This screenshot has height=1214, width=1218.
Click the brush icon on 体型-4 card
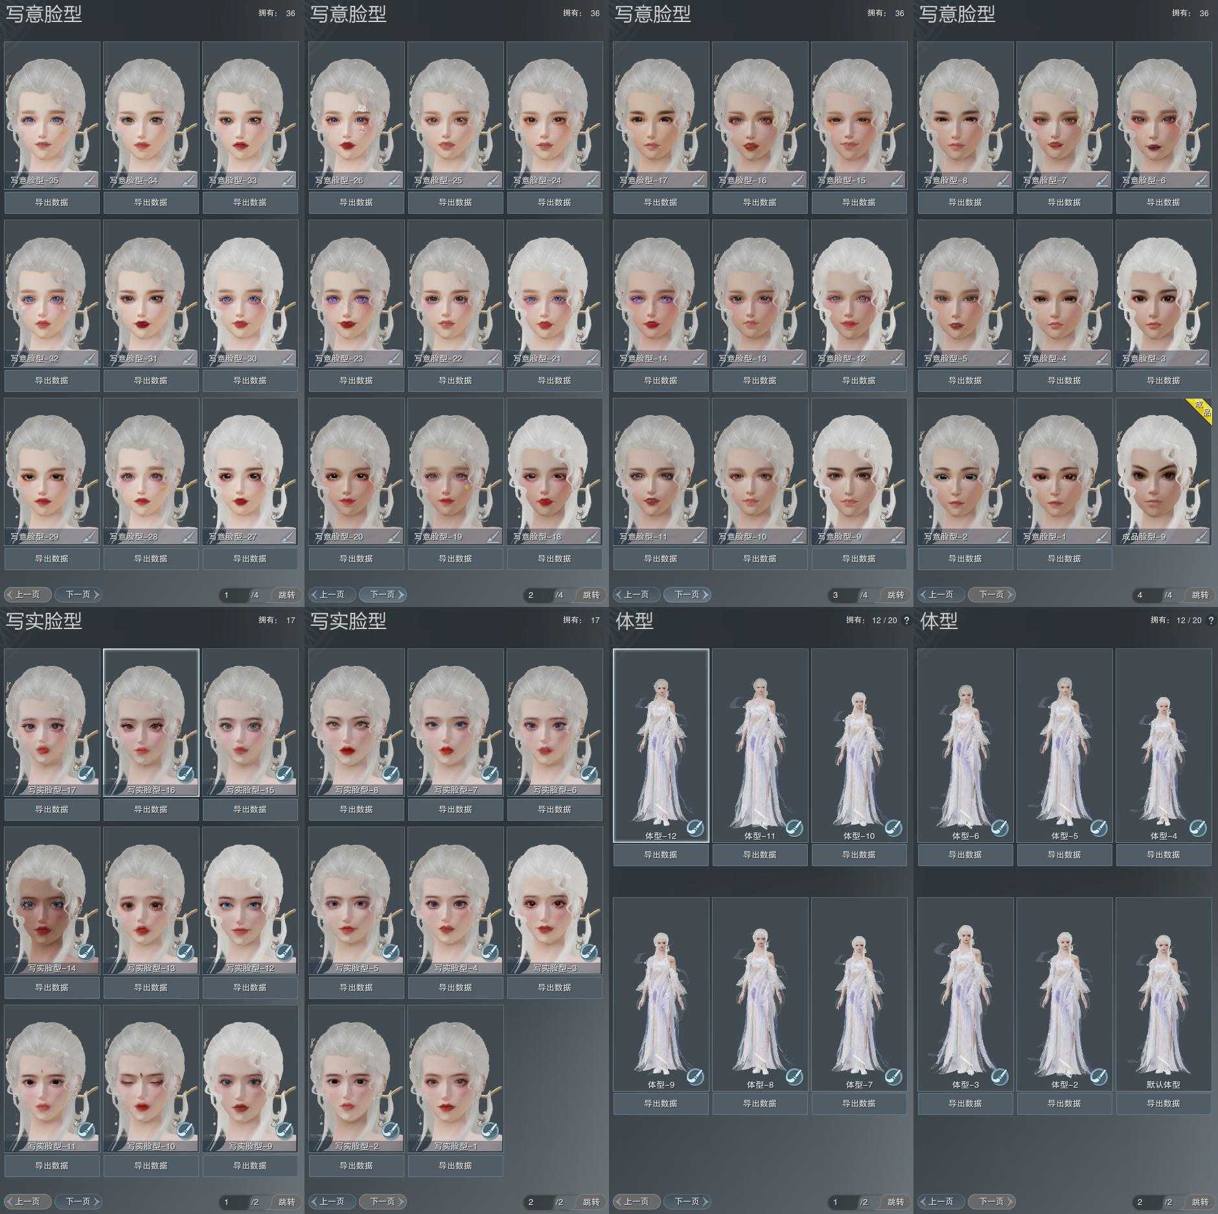(1198, 827)
